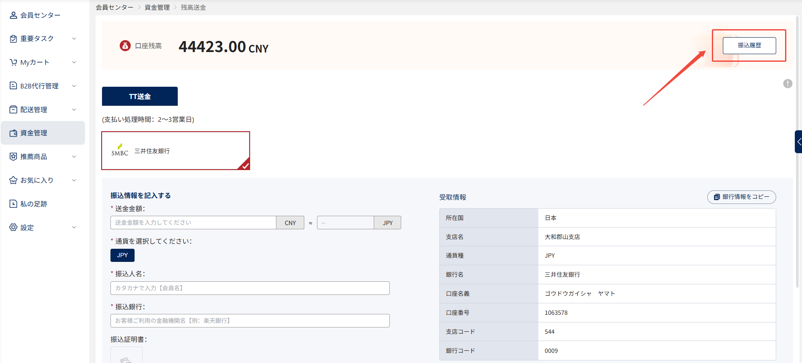Click the gray exclamation info icon
This screenshot has width=802, height=363.
(788, 83)
